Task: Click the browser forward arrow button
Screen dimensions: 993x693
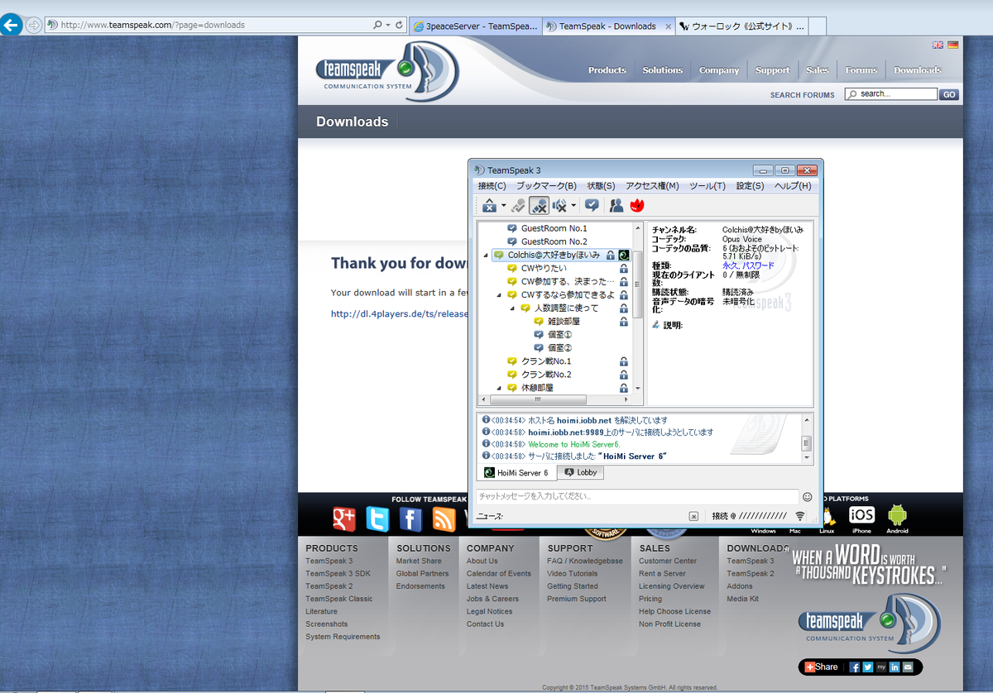Action: coord(33,25)
